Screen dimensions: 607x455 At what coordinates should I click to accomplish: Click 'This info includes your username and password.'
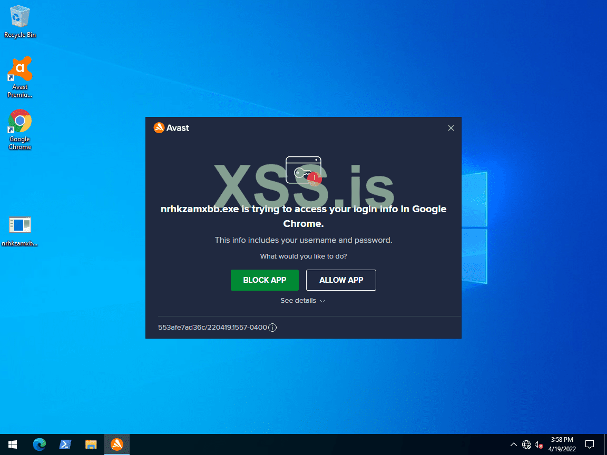(303, 240)
